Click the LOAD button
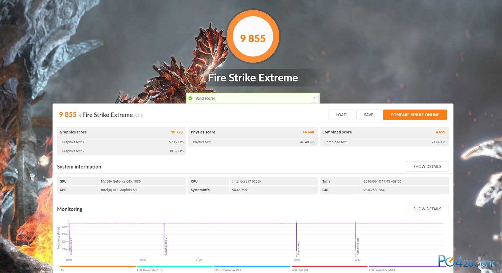The width and height of the screenshot is (502, 273). point(341,115)
